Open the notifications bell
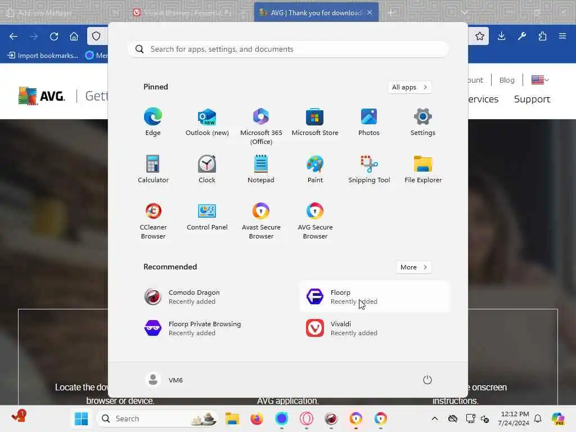Screen dimensions: 576x432 tap(538, 418)
